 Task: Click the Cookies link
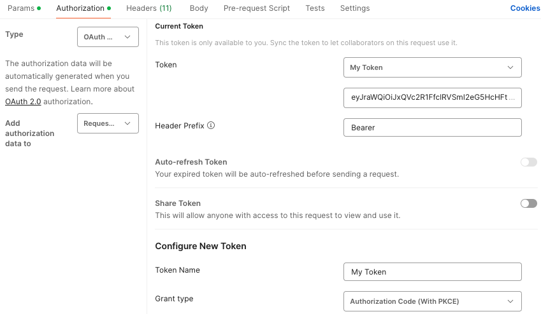(525, 8)
